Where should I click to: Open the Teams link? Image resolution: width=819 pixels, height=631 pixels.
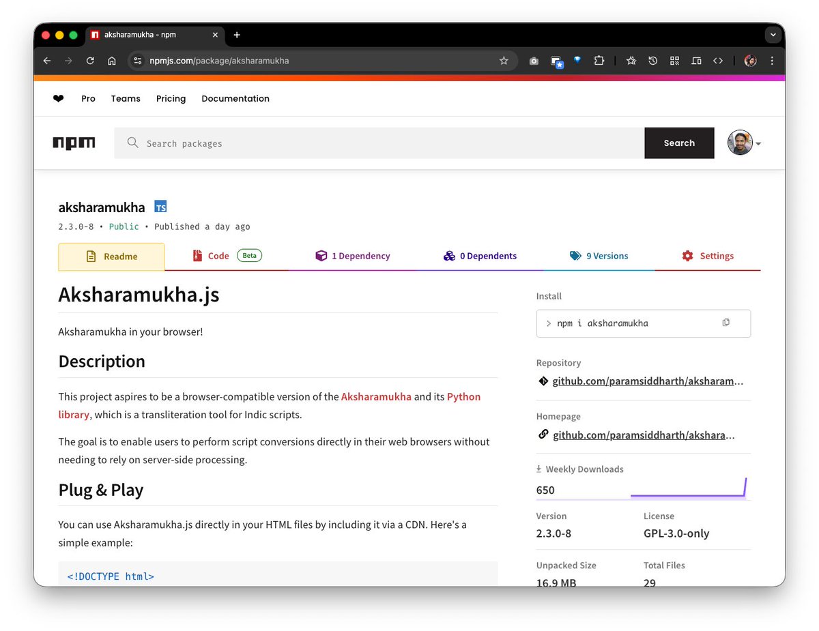pyautogui.click(x=126, y=99)
